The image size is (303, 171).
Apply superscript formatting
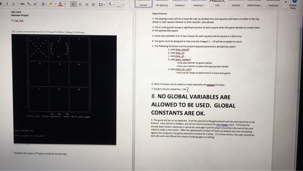click(x=35, y=4)
